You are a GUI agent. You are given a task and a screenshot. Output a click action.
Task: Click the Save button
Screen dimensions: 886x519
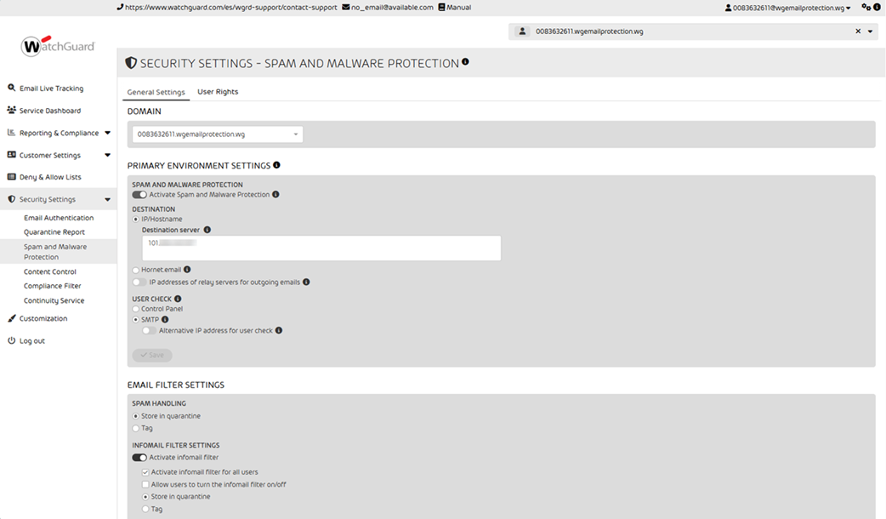tap(151, 355)
